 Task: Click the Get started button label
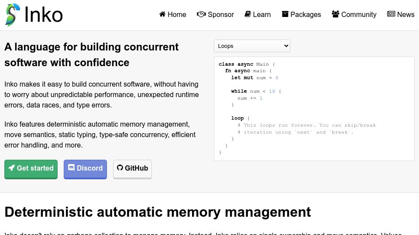pos(35,168)
